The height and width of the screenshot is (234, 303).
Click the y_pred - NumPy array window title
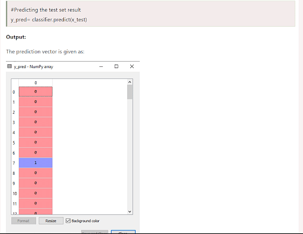pos(34,67)
